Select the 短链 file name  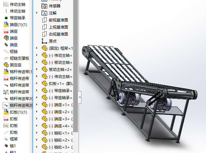tap(14, 51)
